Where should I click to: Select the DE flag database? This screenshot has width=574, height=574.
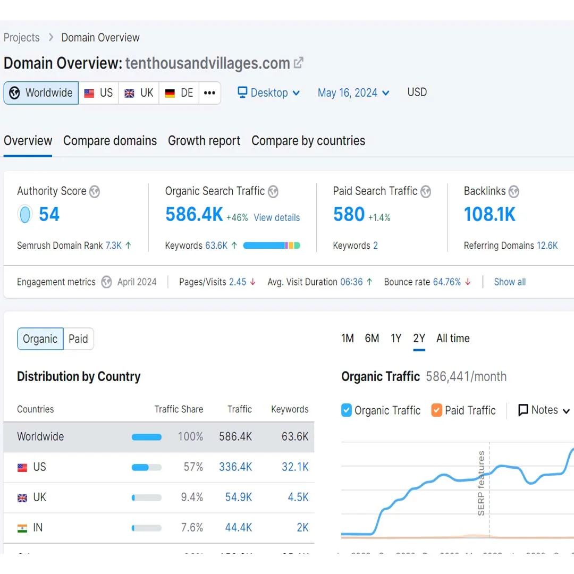179,93
